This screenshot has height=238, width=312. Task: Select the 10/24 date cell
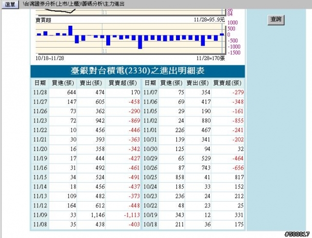click(150, 187)
